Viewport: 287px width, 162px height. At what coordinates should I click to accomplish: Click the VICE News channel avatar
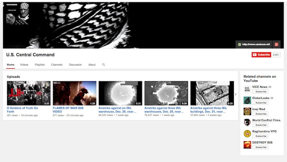click(x=247, y=89)
